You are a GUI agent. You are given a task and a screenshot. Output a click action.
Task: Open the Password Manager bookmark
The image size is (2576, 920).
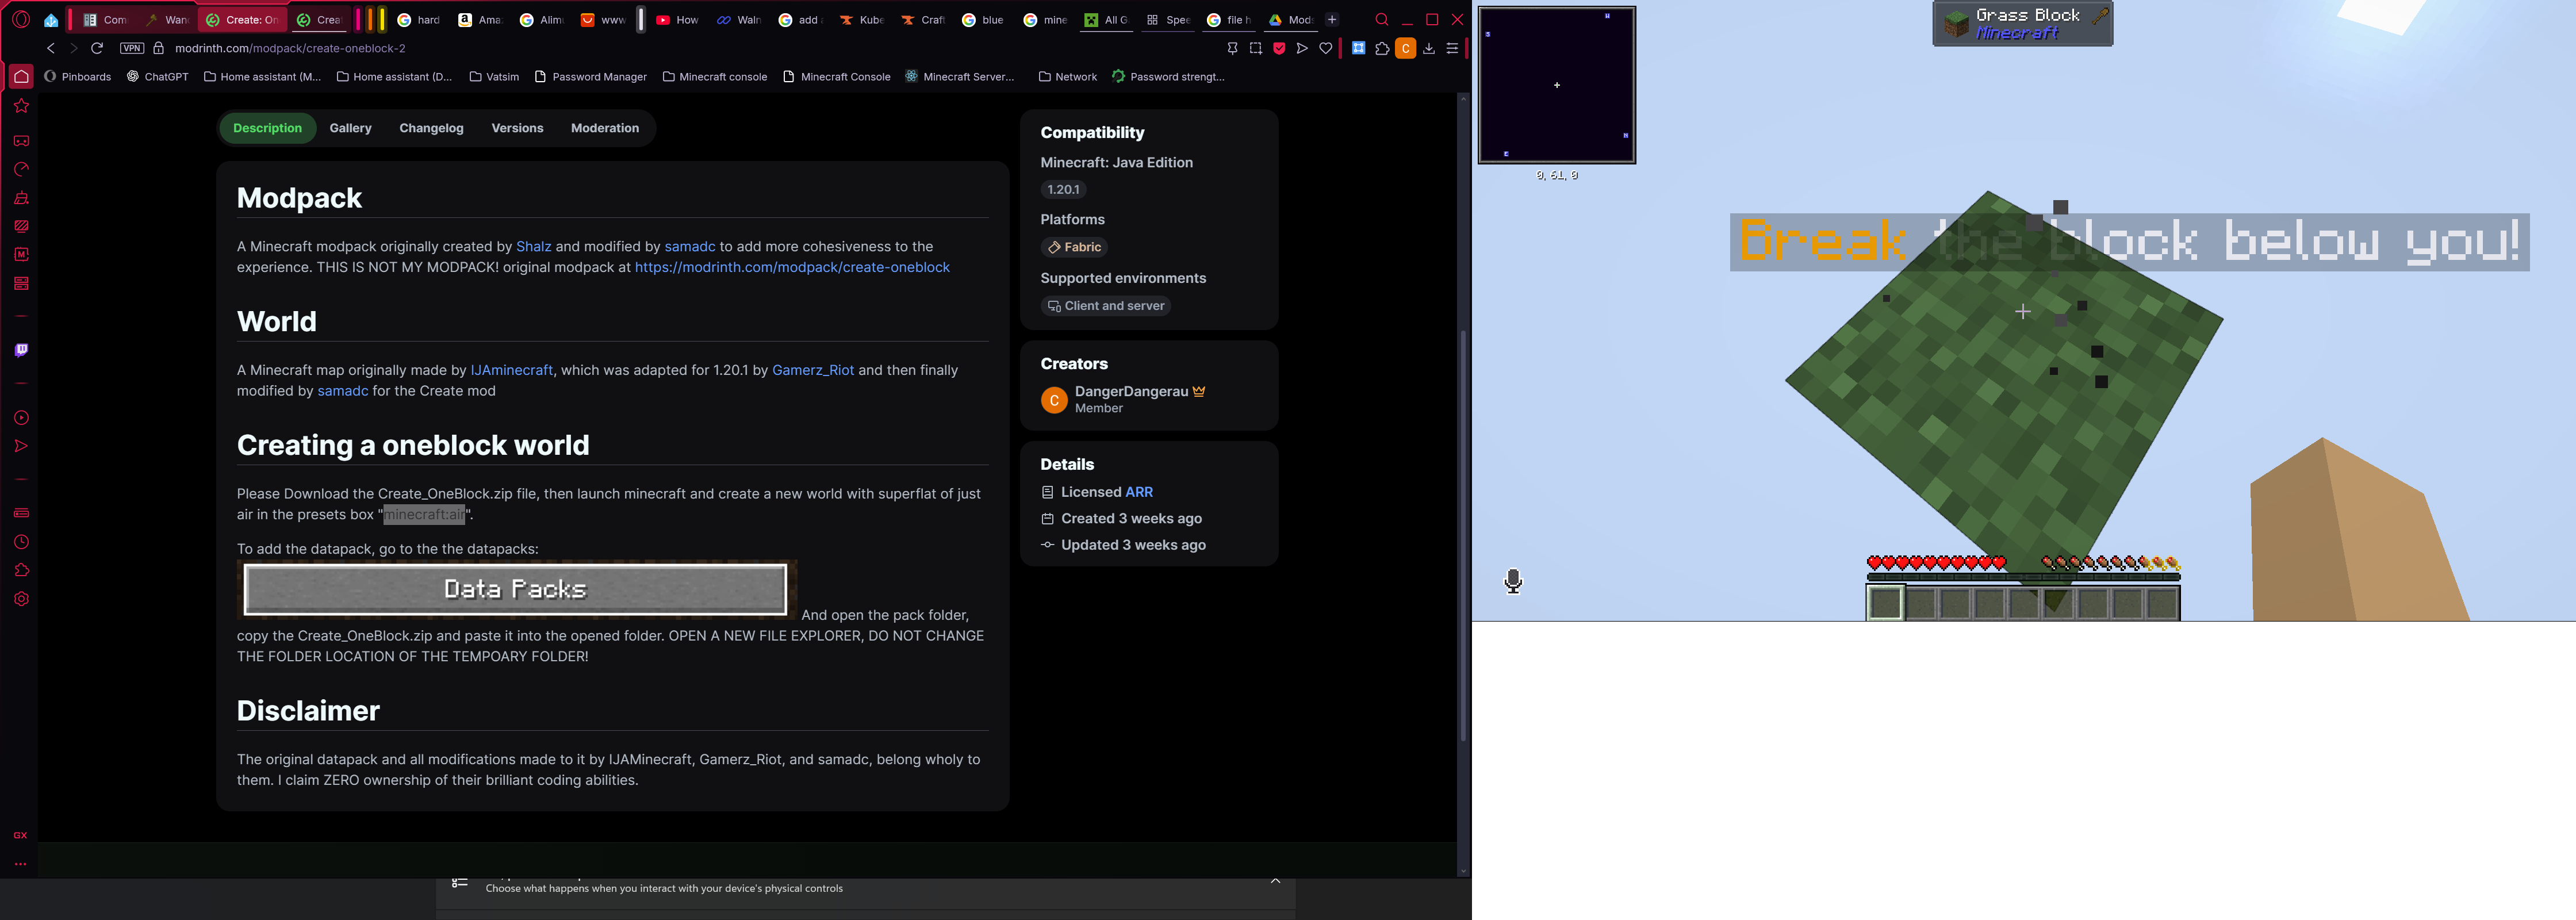[x=590, y=77]
